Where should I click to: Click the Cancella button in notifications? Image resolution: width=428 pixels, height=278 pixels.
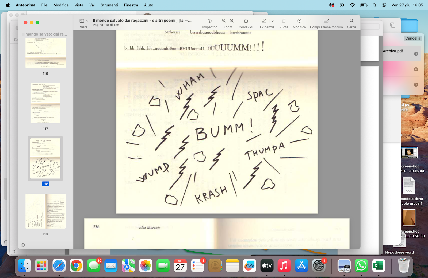[412, 38]
